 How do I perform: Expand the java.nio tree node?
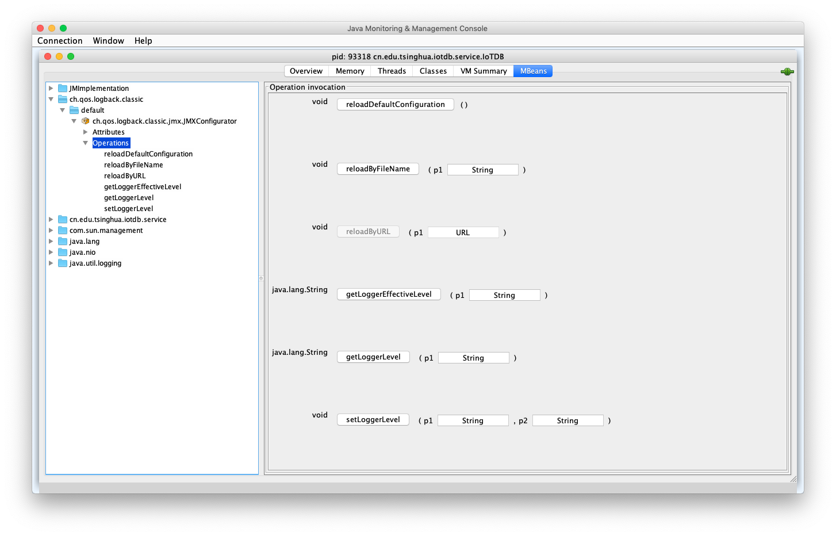coord(52,252)
